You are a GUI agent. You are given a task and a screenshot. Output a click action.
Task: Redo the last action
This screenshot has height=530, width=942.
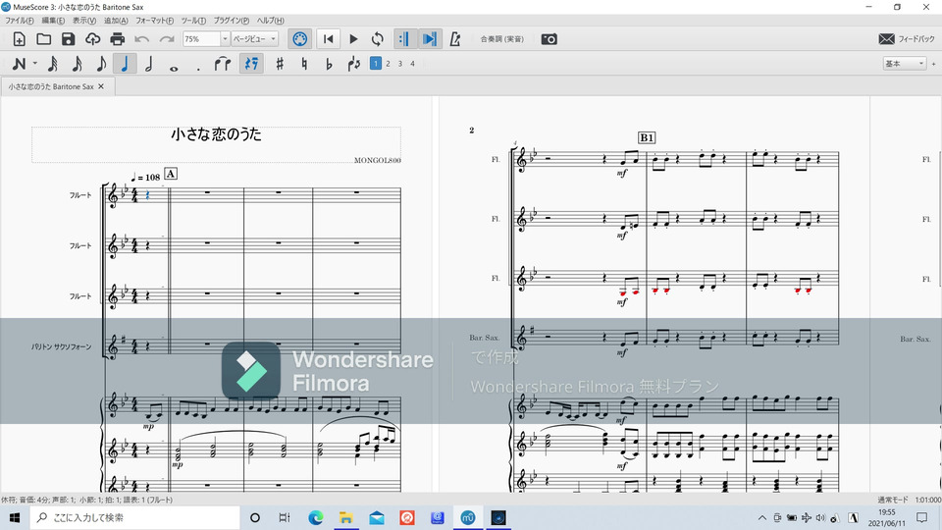point(167,39)
